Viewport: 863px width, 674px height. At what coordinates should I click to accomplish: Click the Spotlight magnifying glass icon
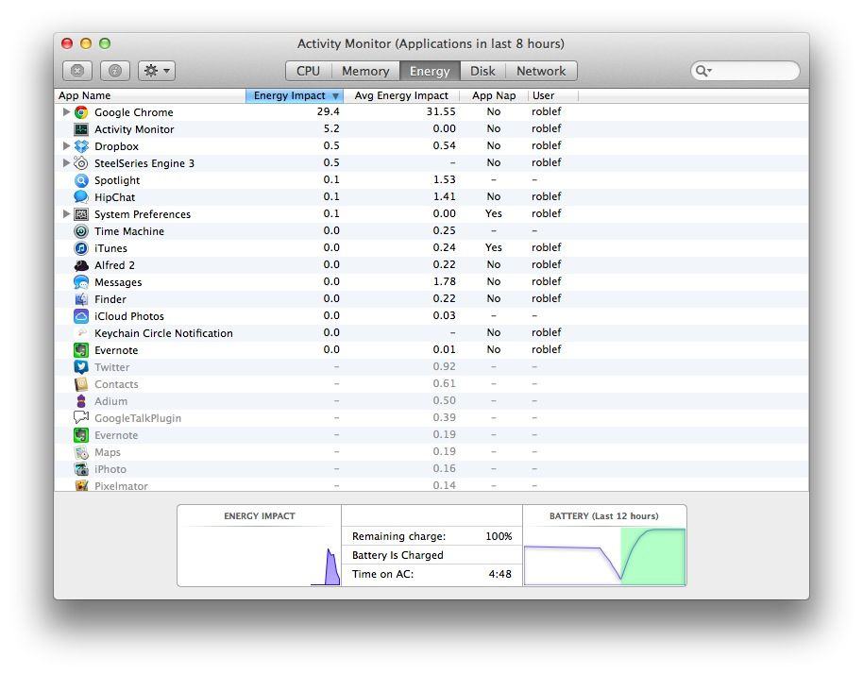point(79,179)
